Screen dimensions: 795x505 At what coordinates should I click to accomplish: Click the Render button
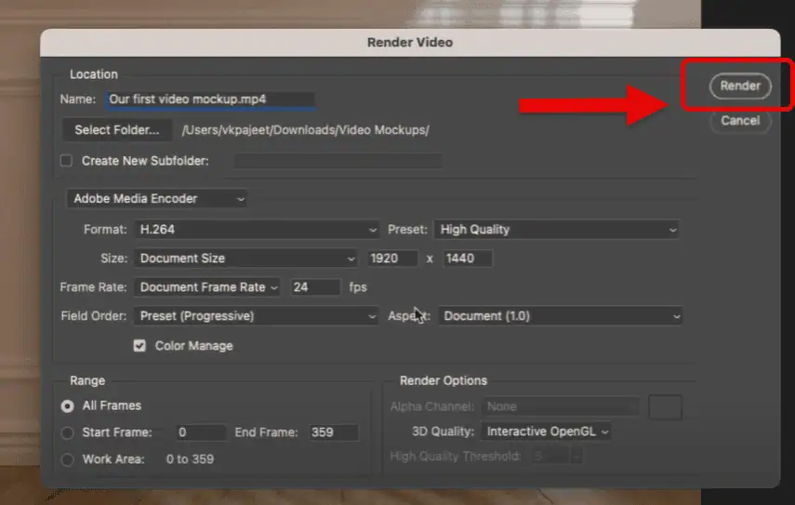(739, 86)
